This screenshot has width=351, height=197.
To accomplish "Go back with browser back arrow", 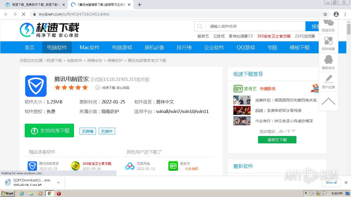I will tap(6, 14).
